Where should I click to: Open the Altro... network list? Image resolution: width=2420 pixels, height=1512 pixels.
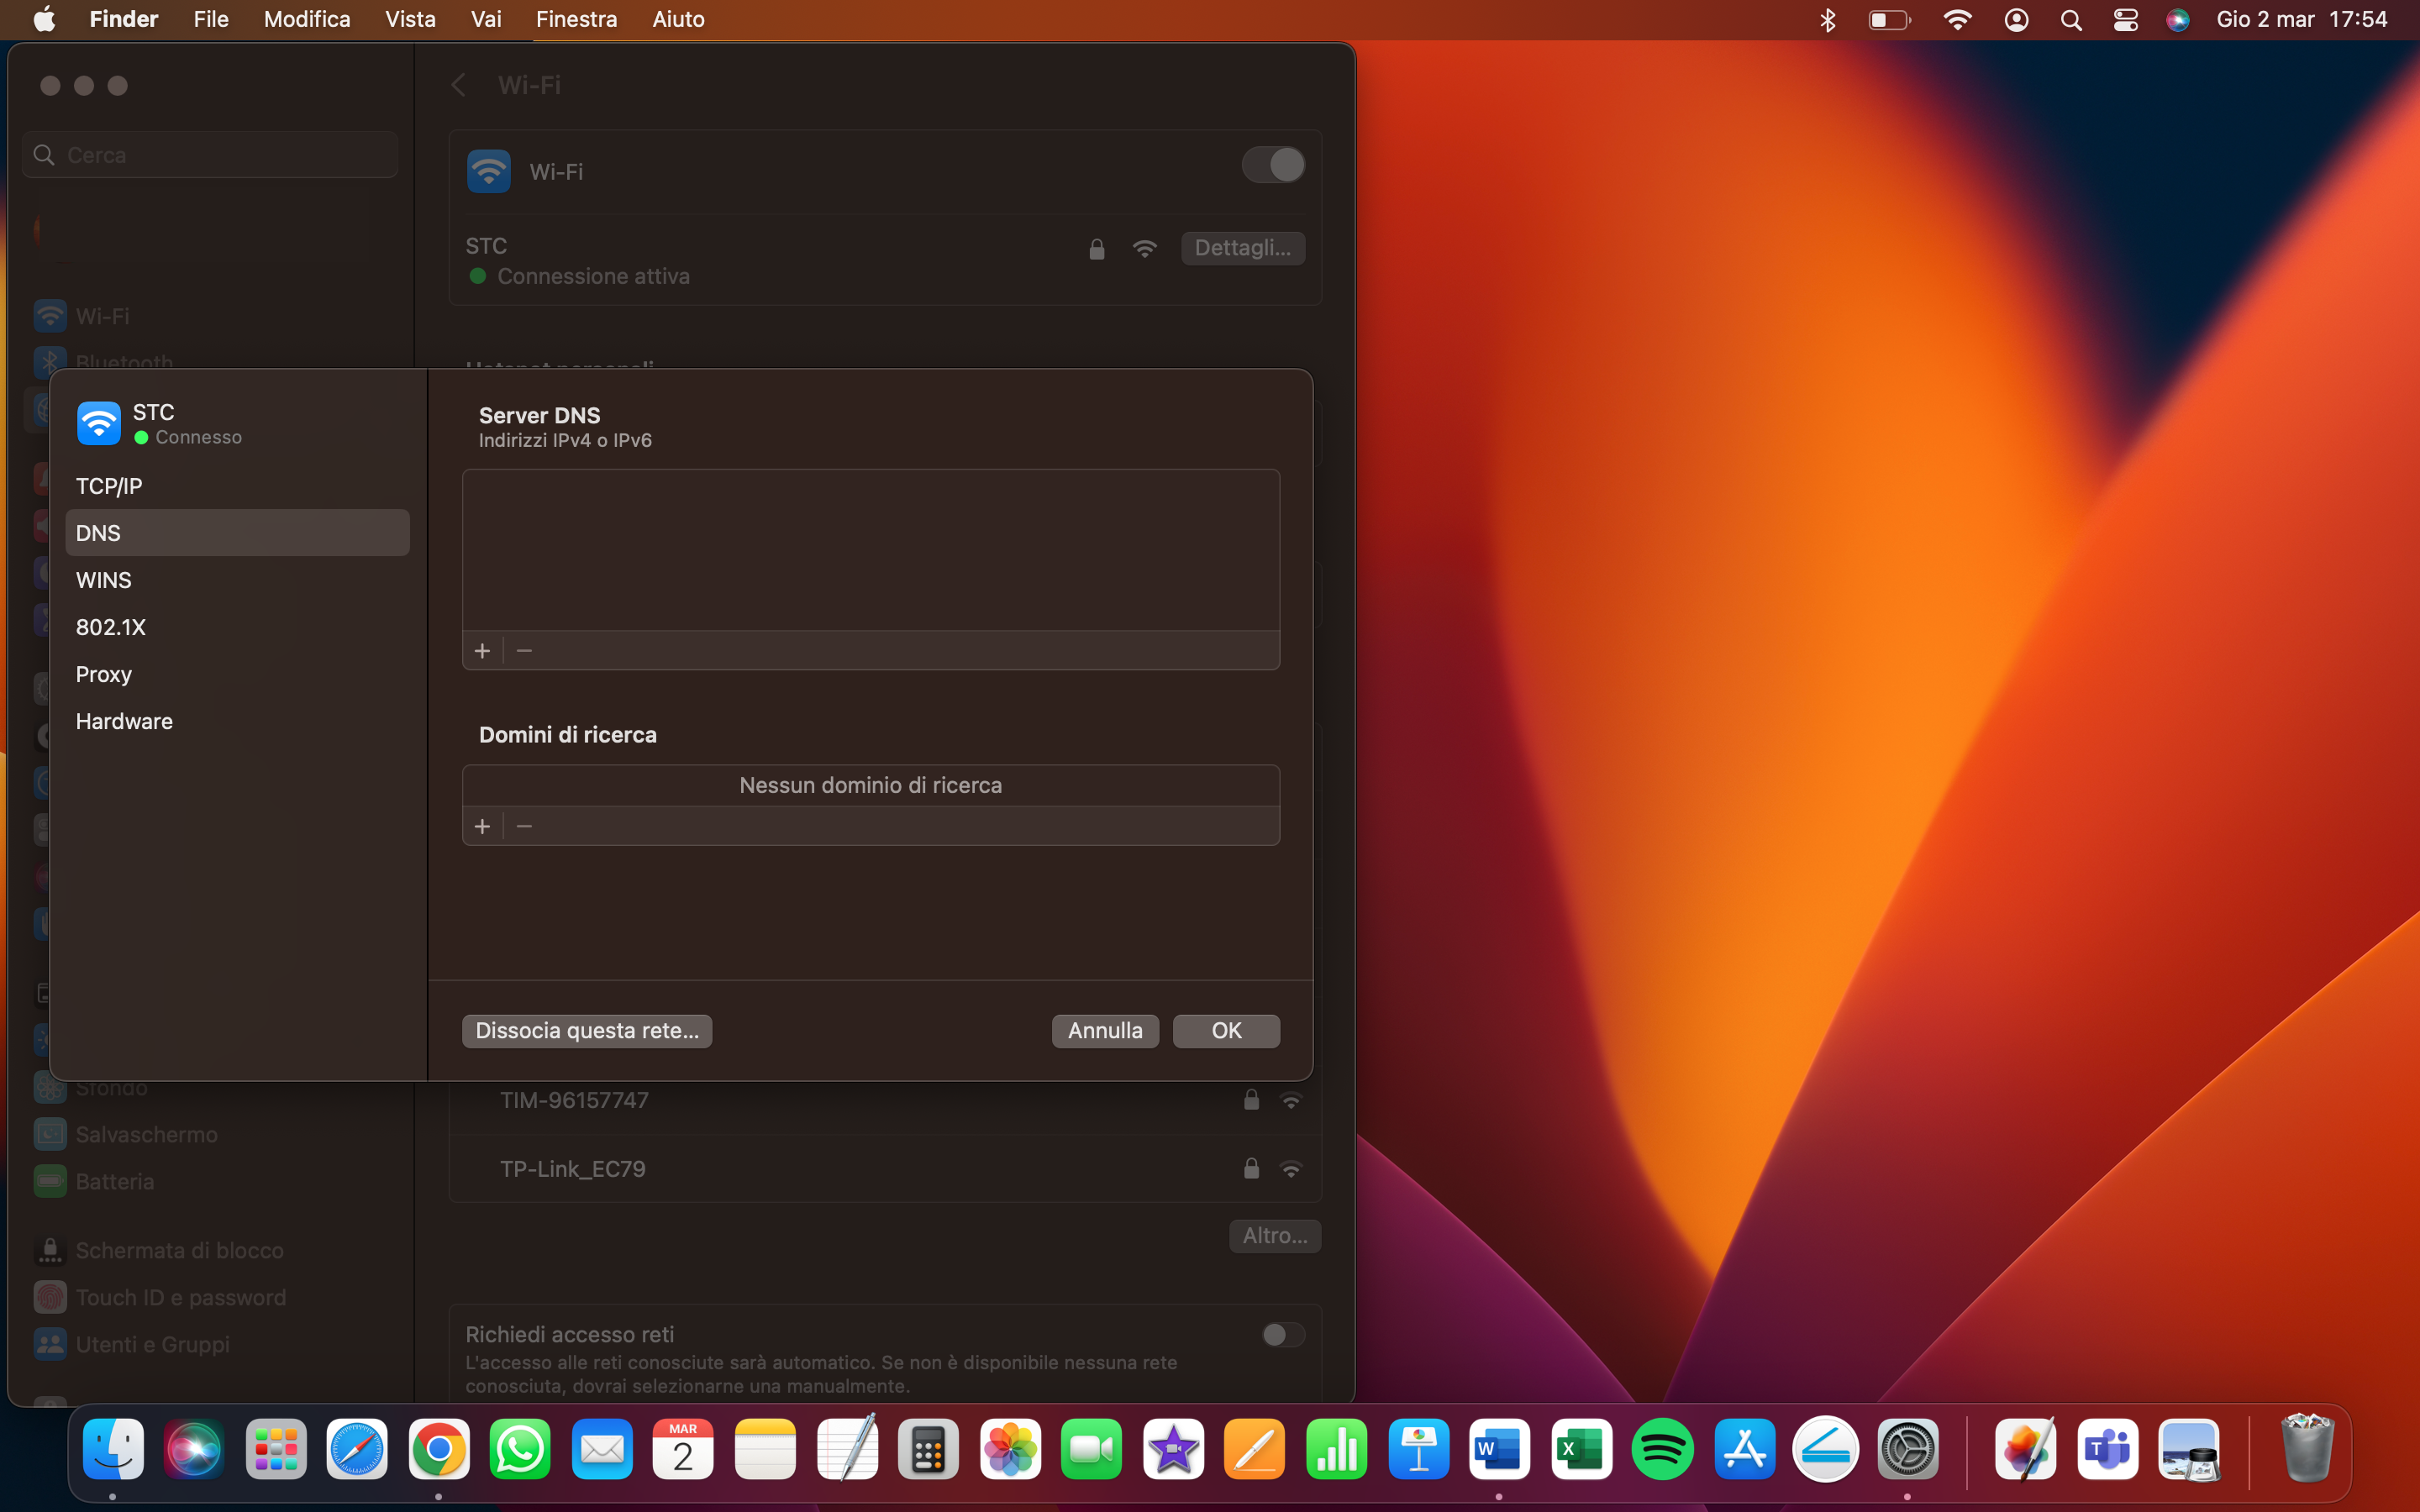click(1274, 1236)
